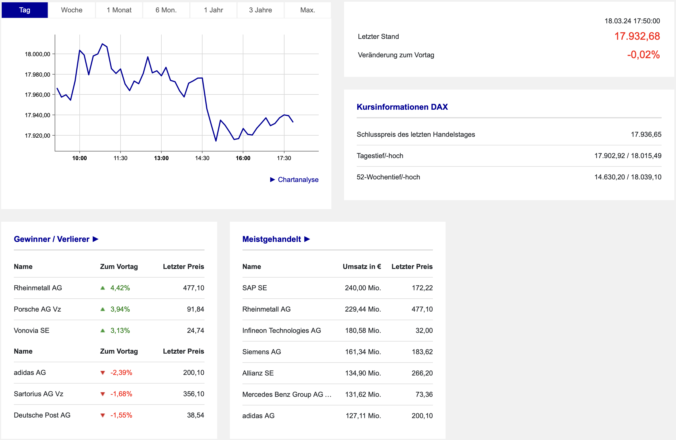Open the Chartanalyse link
Screen dimensions: 676x440
(x=298, y=180)
